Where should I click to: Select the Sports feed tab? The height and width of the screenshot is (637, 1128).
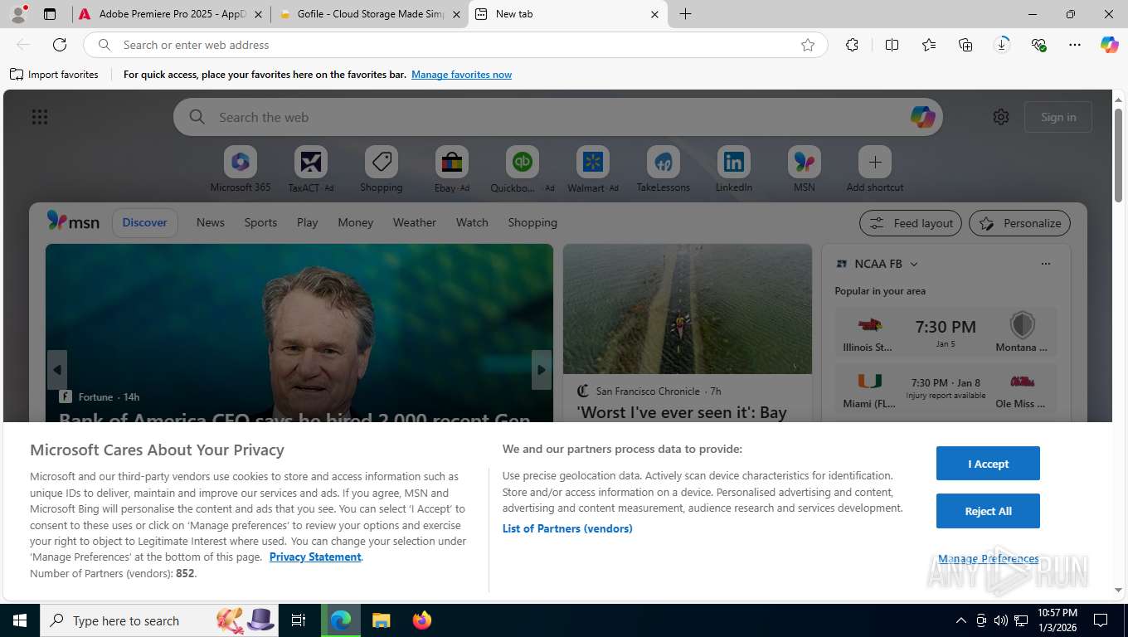[260, 222]
